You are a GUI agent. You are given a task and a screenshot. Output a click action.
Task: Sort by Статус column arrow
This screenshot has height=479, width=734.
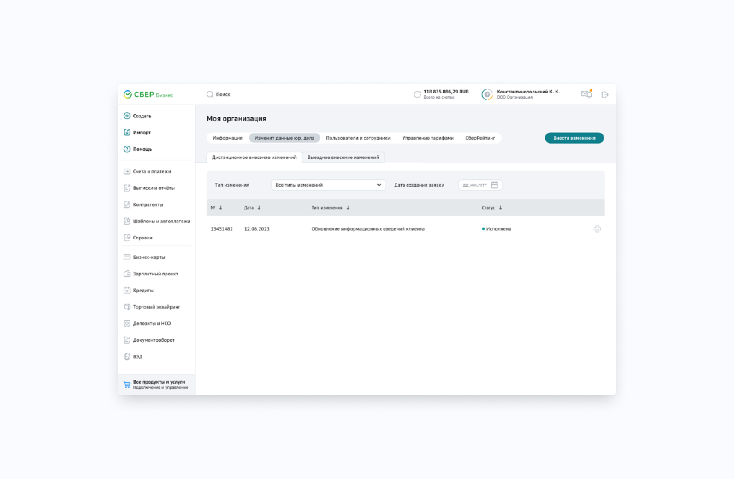pyautogui.click(x=500, y=208)
